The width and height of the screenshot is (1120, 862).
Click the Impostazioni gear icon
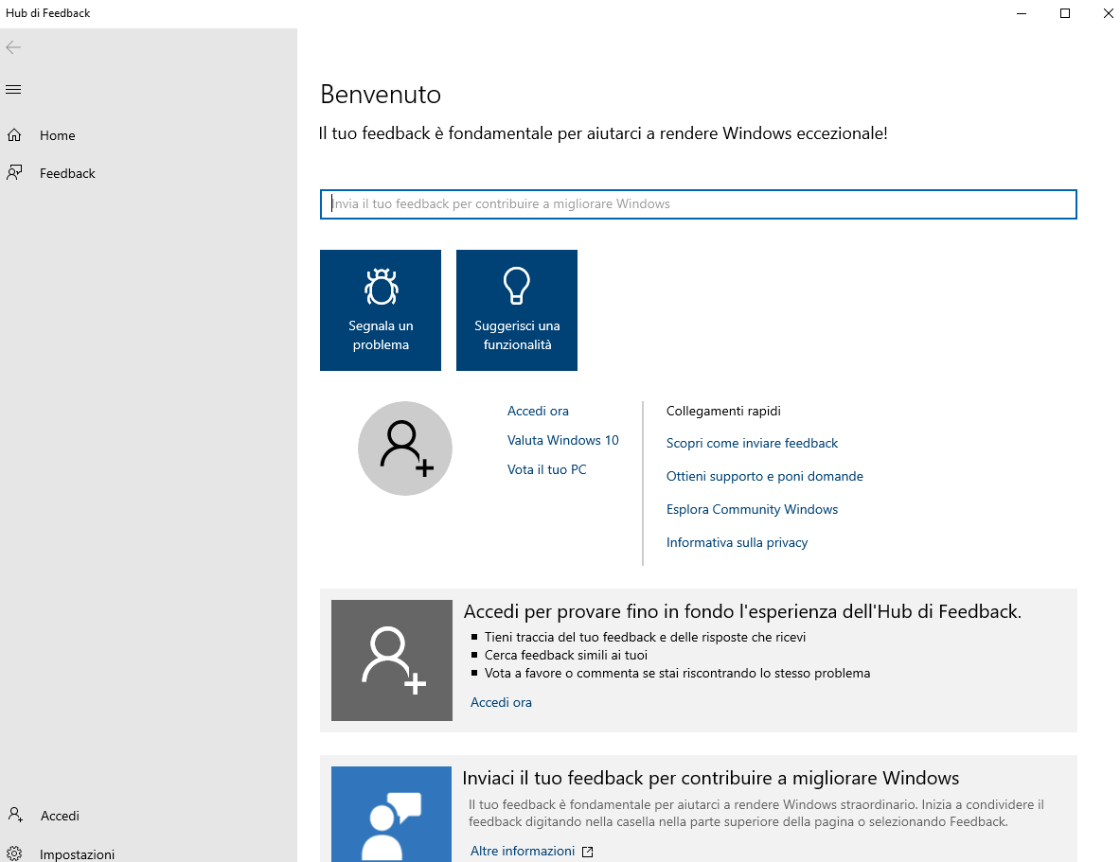coord(14,853)
